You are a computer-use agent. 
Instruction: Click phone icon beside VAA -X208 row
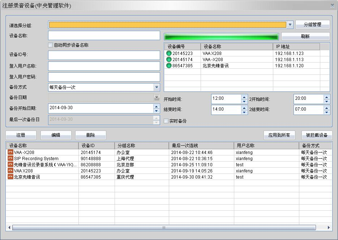point(10,153)
